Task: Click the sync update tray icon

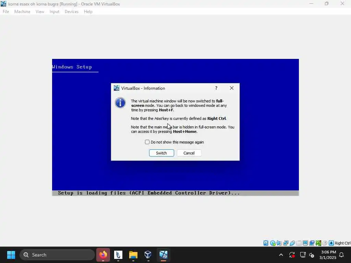Action: click(x=292, y=255)
